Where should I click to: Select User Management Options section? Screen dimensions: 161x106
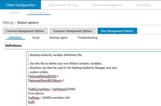[117, 31]
